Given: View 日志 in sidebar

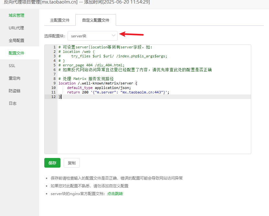Looking at the screenshot, I should (13, 103).
